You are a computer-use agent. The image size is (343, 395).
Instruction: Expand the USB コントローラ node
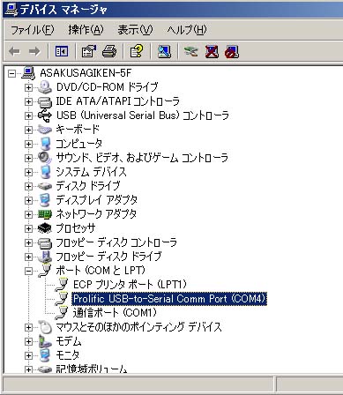point(28,116)
